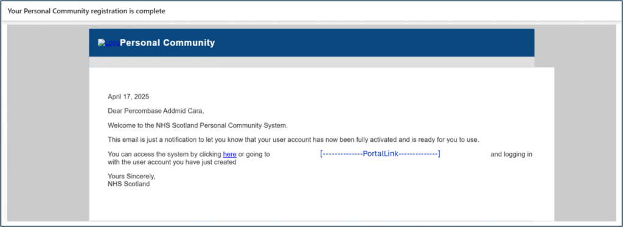623x227 pixels.
Task: Click the broken Logo image link
Action: click(x=109, y=43)
